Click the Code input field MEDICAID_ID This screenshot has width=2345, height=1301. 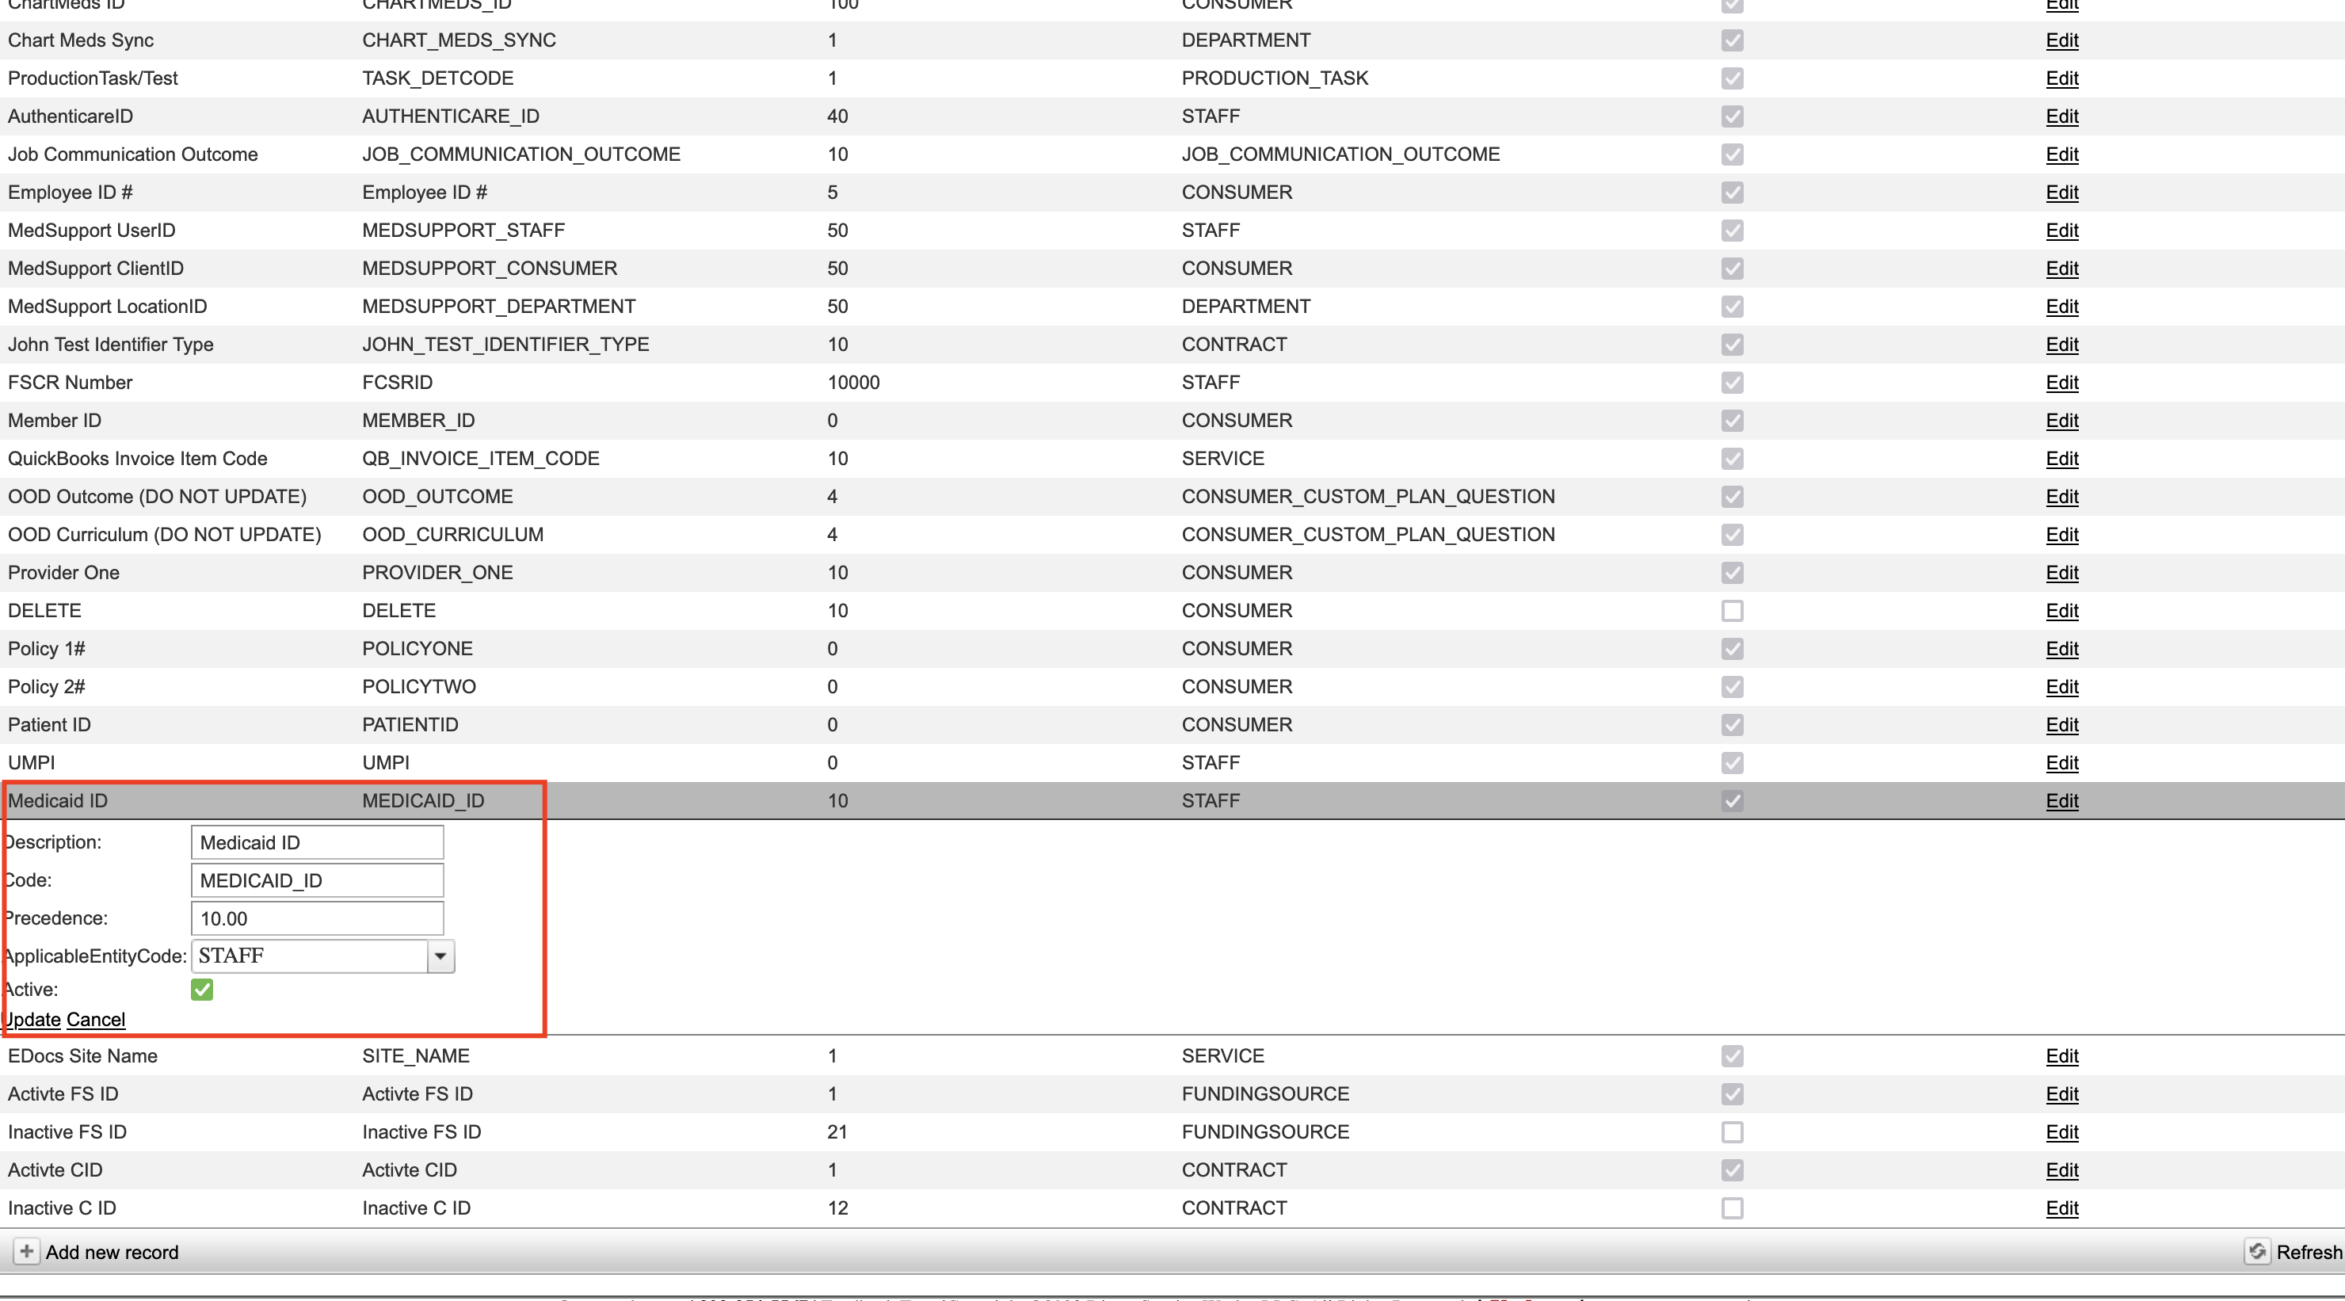click(317, 880)
